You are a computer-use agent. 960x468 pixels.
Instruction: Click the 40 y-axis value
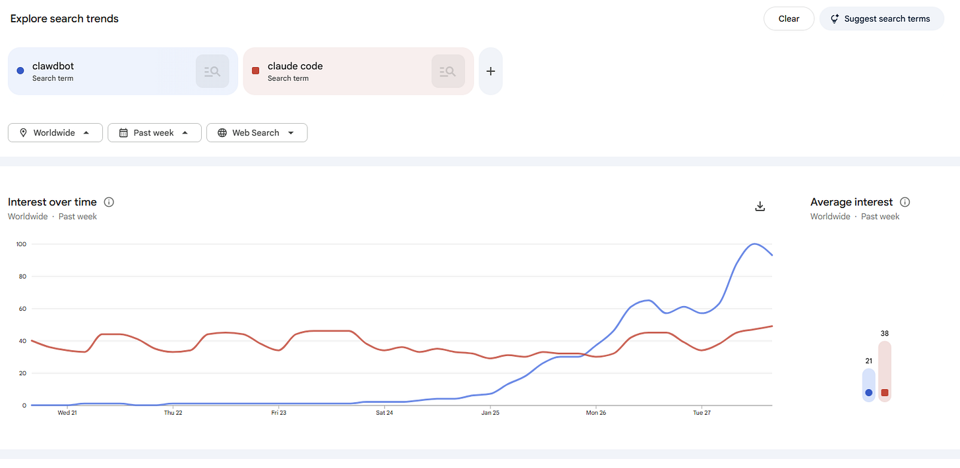tap(22, 341)
